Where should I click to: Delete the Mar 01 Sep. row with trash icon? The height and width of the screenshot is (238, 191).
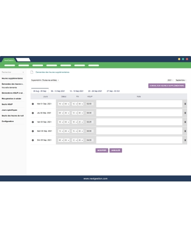pos(185,104)
